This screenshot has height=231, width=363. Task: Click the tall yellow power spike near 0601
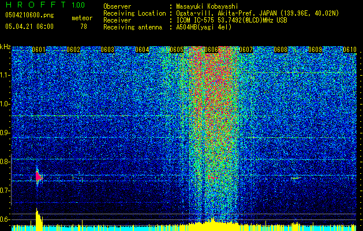click(39, 219)
